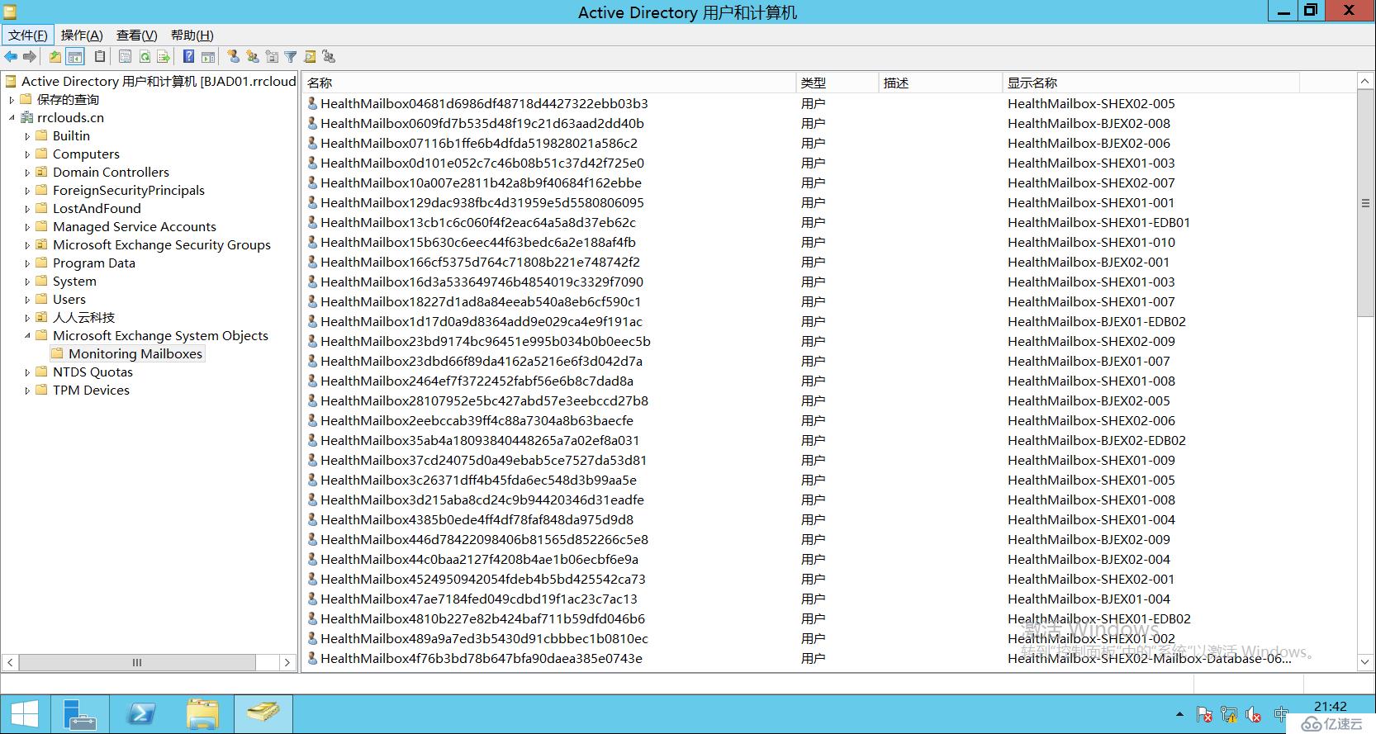Open the 操作(A) menu
Image resolution: width=1376 pixels, height=734 pixels.
[x=82, y=35]
